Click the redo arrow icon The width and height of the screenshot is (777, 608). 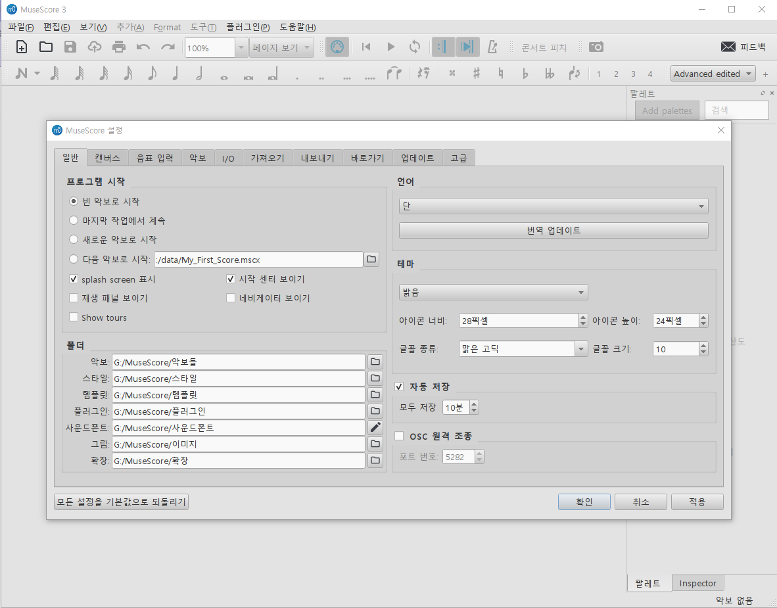[x=168, y=47]
